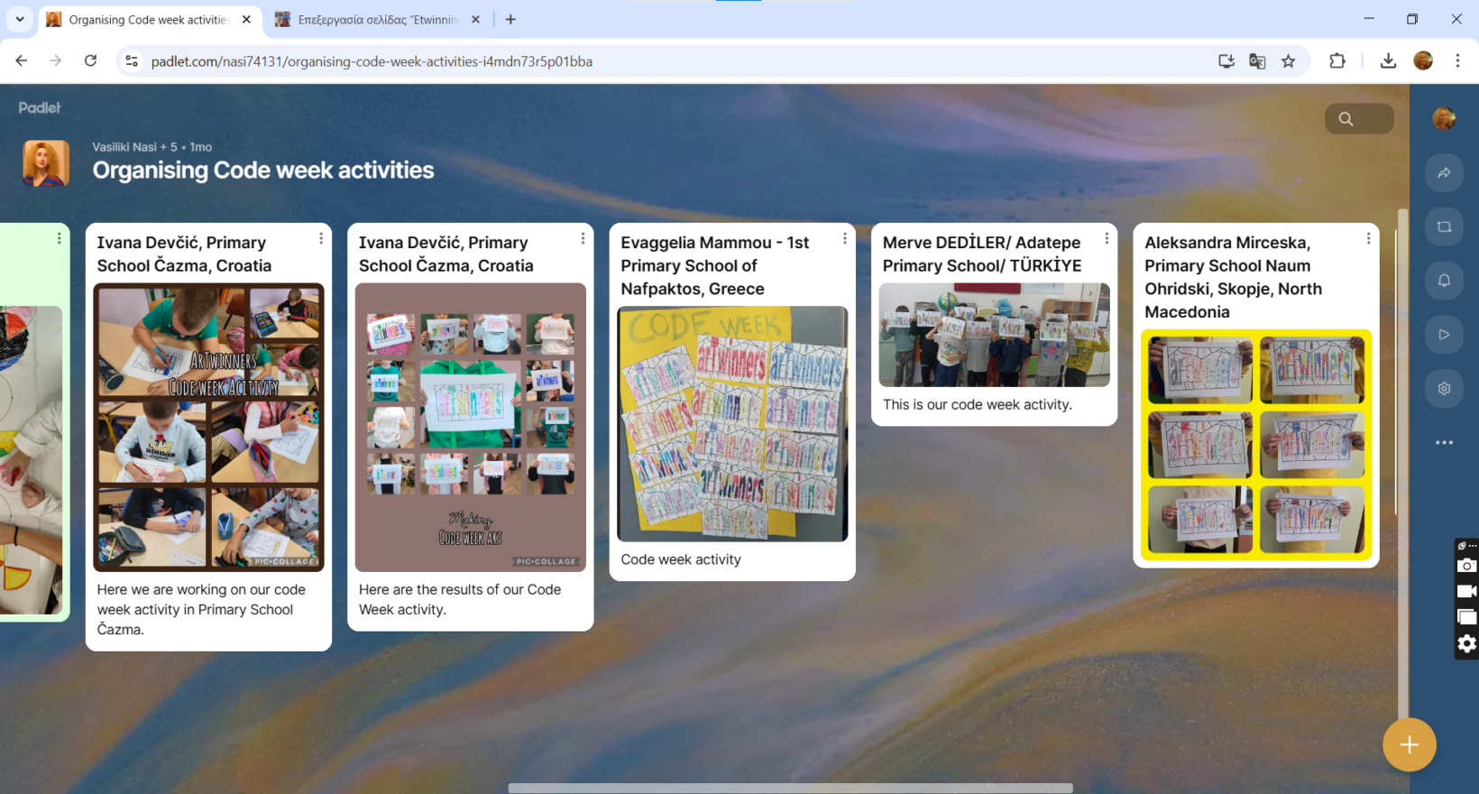Screen dimensions: 1479x794
Task: Open the sidebar three-dot more menu
Action: point(1444,443)
